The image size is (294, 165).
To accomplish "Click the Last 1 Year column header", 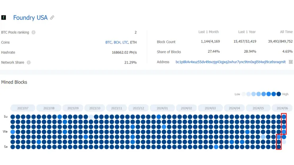I will tap(247, 32).
